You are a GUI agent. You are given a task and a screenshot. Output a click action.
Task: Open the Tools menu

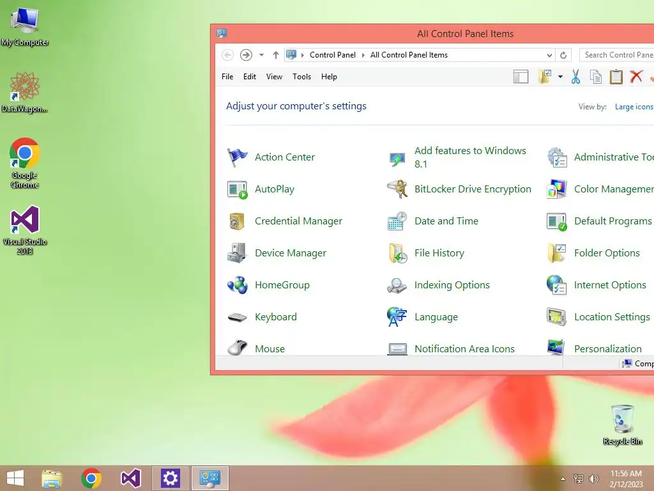[301, 77]
